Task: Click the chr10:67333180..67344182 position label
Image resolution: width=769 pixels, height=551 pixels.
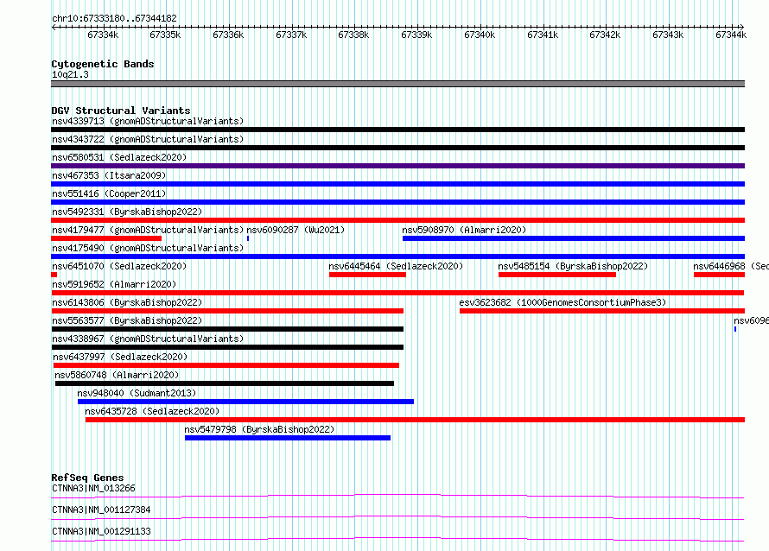Action: [x=114, y=18]
